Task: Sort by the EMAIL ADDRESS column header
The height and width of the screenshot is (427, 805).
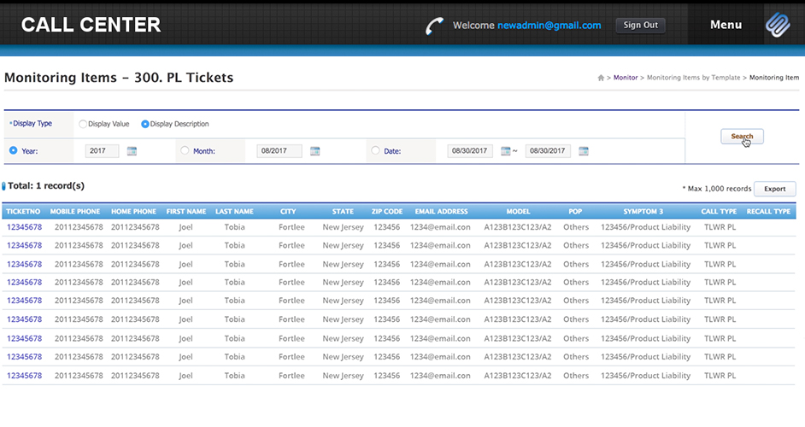Action: pos(442,212)
